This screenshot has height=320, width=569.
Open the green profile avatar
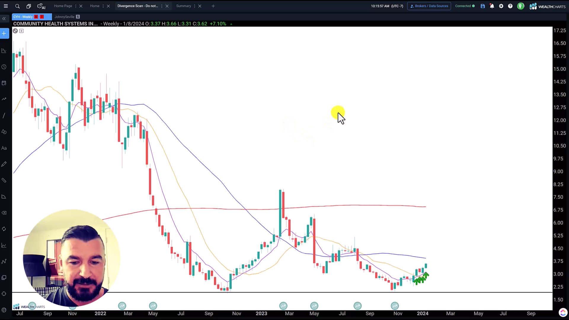click(521, 6)
